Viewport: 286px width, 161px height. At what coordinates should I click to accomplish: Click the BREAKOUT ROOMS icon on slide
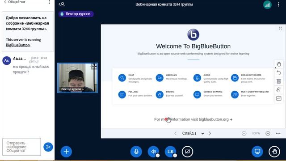point(235,78)
